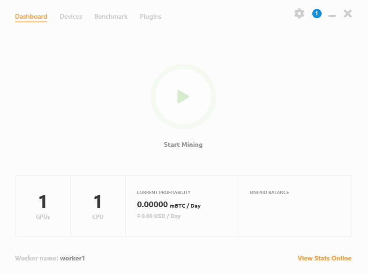Select the GPUs count tile
The height and width of the screenshot is (274, 368).
coord(43,206)
